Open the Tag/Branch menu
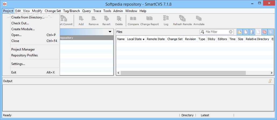The height and width of the screenshot is (120, 277). coord(72,11)
